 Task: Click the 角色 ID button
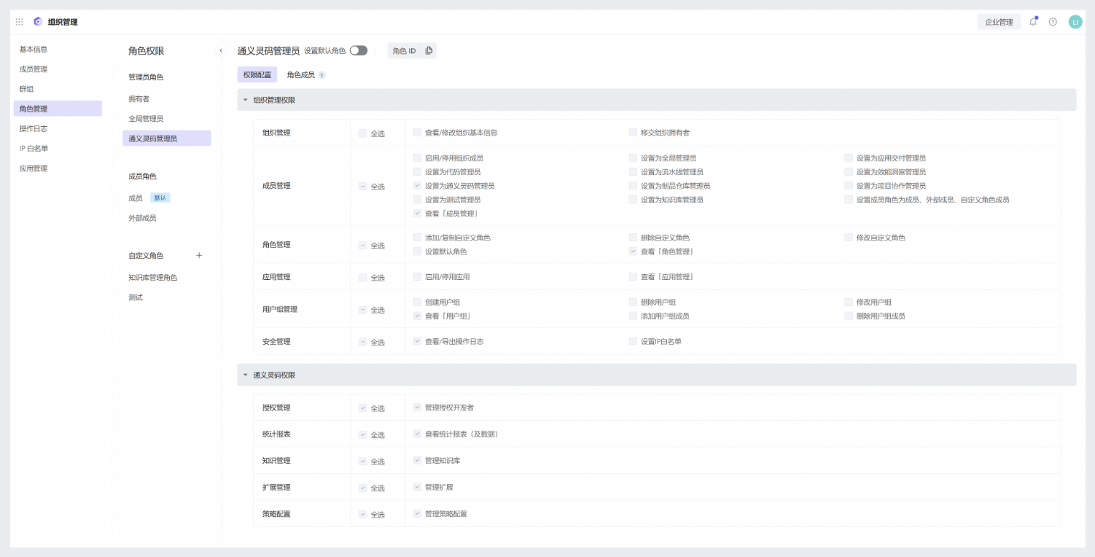point(404,51)
